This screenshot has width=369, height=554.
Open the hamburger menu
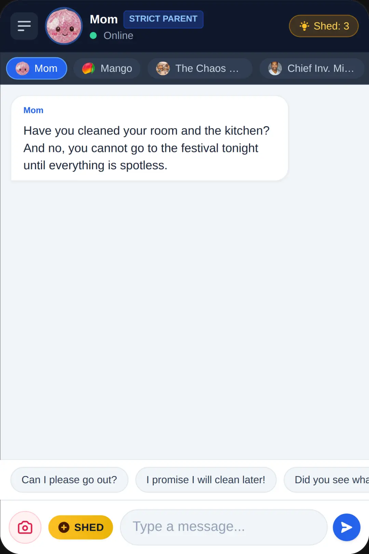24,26
